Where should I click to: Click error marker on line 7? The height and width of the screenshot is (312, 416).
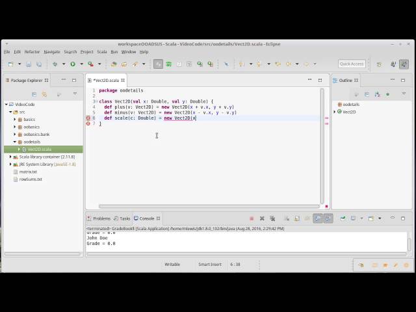pos(88,123)
